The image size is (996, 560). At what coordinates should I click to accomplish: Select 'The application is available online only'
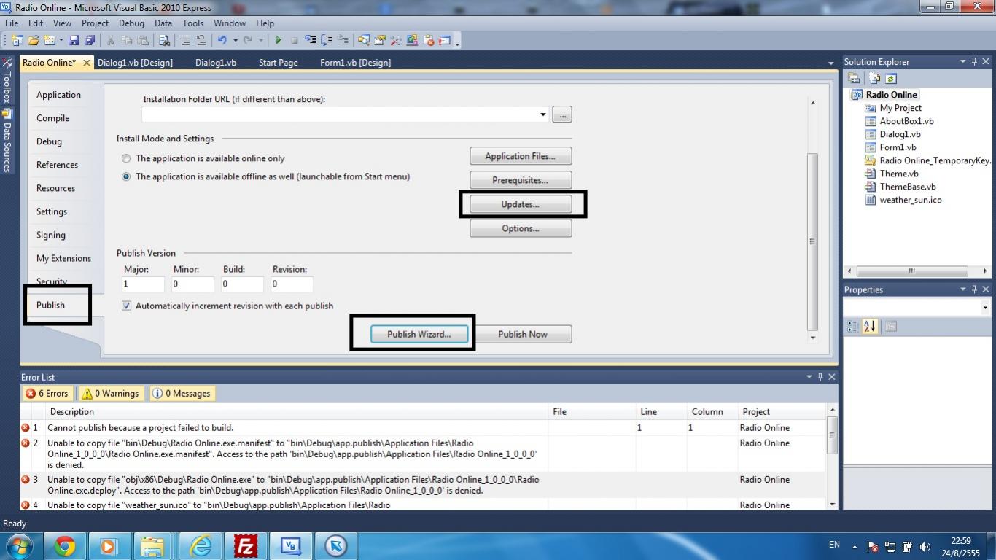coord(203,158)
